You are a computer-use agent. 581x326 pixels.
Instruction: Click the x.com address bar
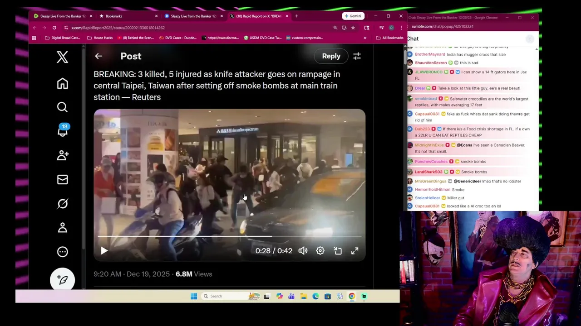[195, 28]
